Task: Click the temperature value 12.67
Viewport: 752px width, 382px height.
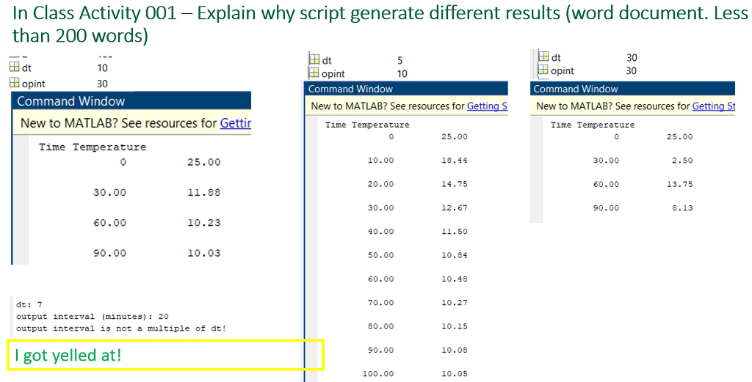Action: pyautogui.click(x=454, y=207)
